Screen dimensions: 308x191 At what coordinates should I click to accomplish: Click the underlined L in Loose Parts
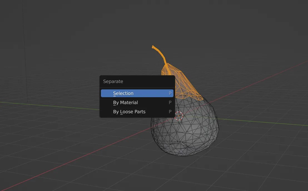(122, 112)
